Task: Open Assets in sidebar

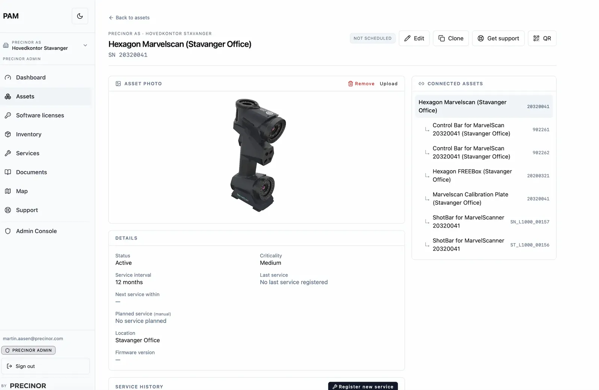Action: click(x=46, y=97)
